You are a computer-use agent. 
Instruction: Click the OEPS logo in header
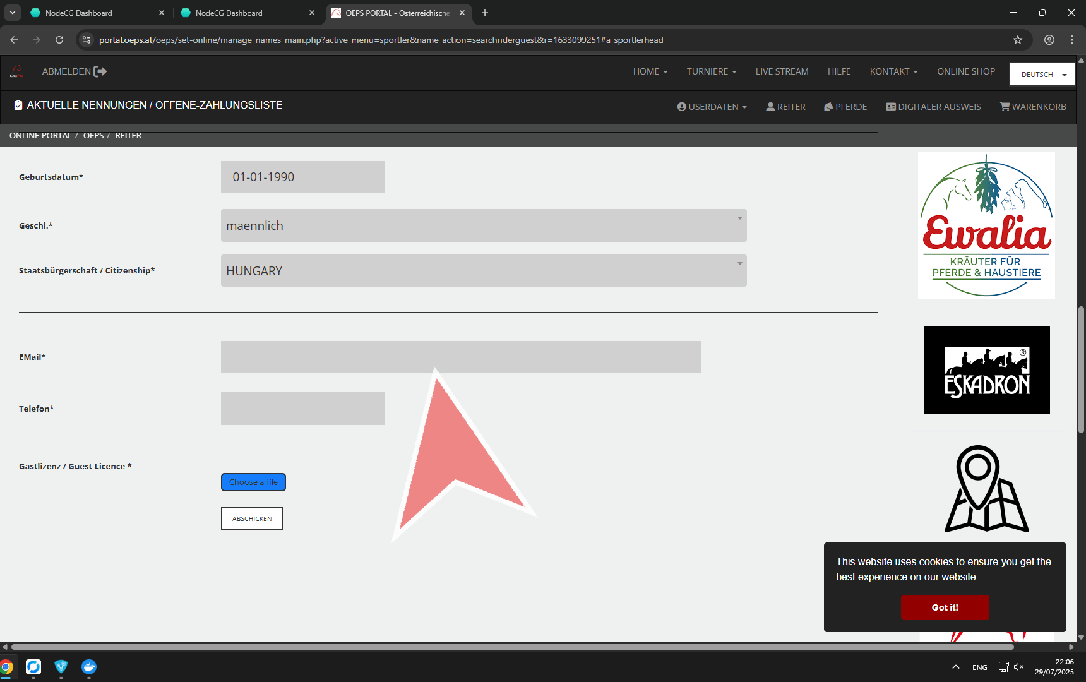click(17, 72)
